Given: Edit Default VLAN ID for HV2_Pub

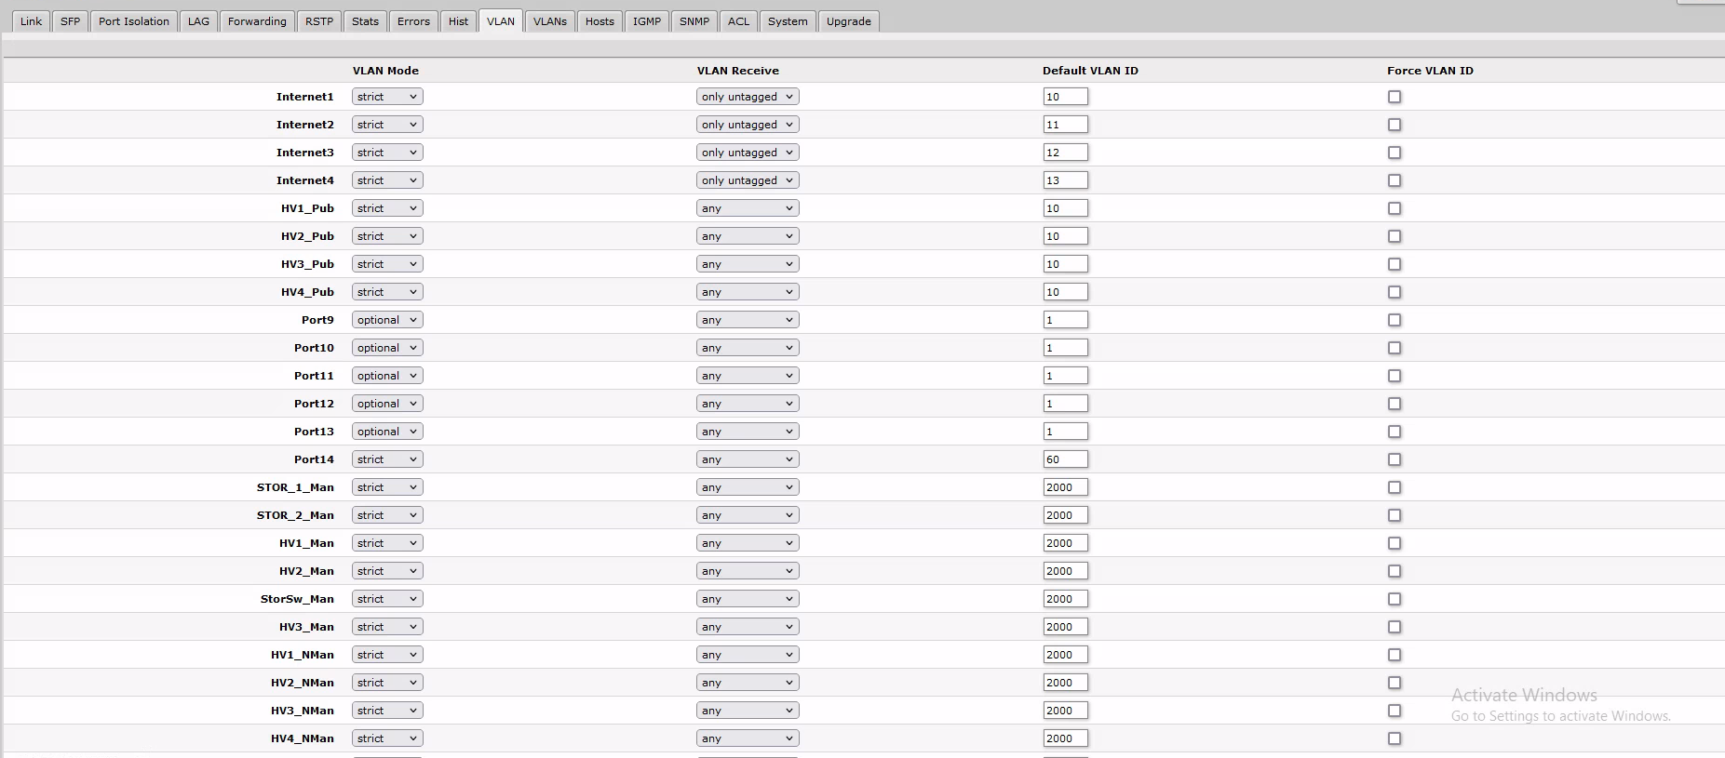Looking at the screenshot, I should pyautogui.click(x=1065, y=236).
